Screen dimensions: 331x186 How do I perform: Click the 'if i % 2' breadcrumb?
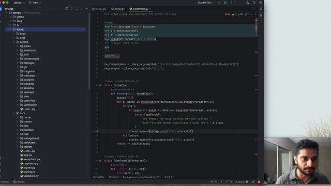(169, 177)
